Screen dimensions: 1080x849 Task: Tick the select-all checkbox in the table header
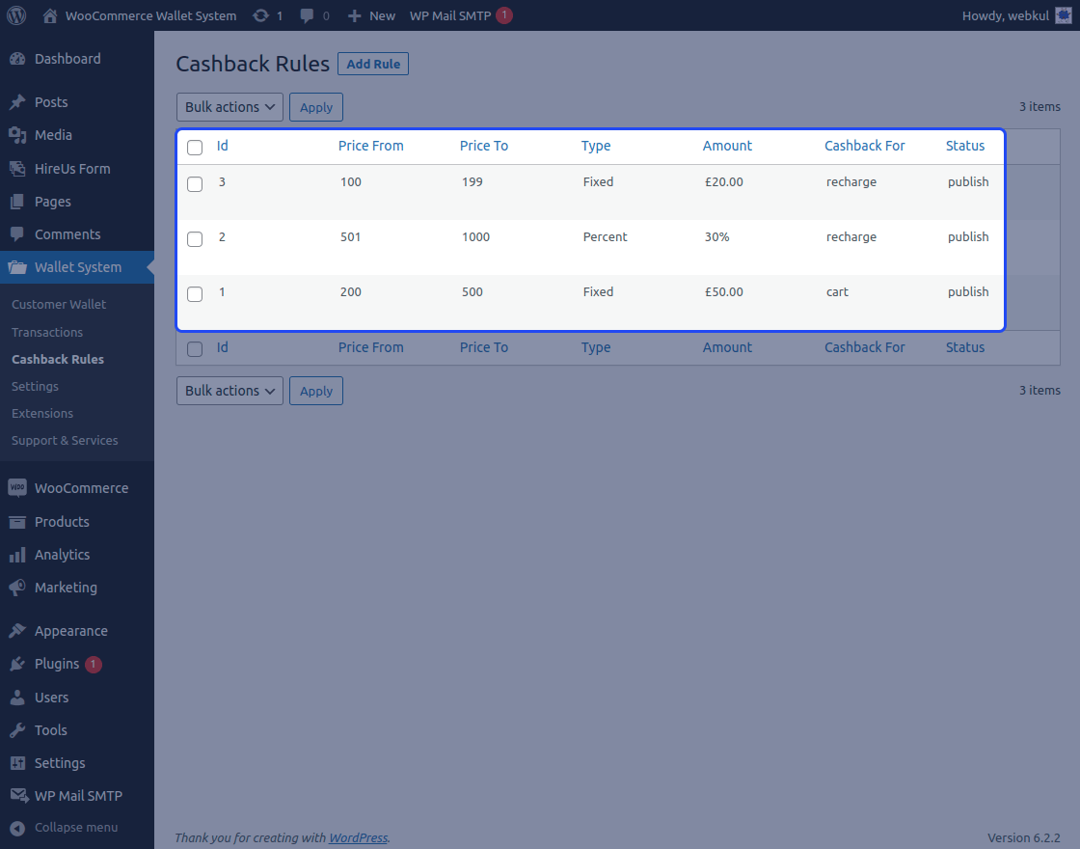[x=195, y=148]
